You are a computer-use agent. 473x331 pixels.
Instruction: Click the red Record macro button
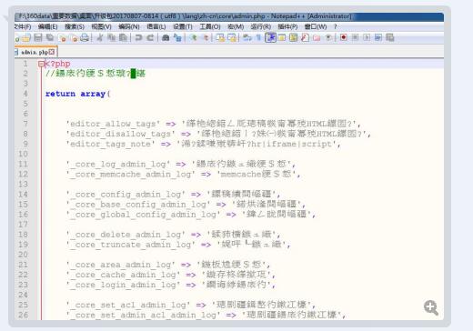pyautogui.click(x=343, y=37)
